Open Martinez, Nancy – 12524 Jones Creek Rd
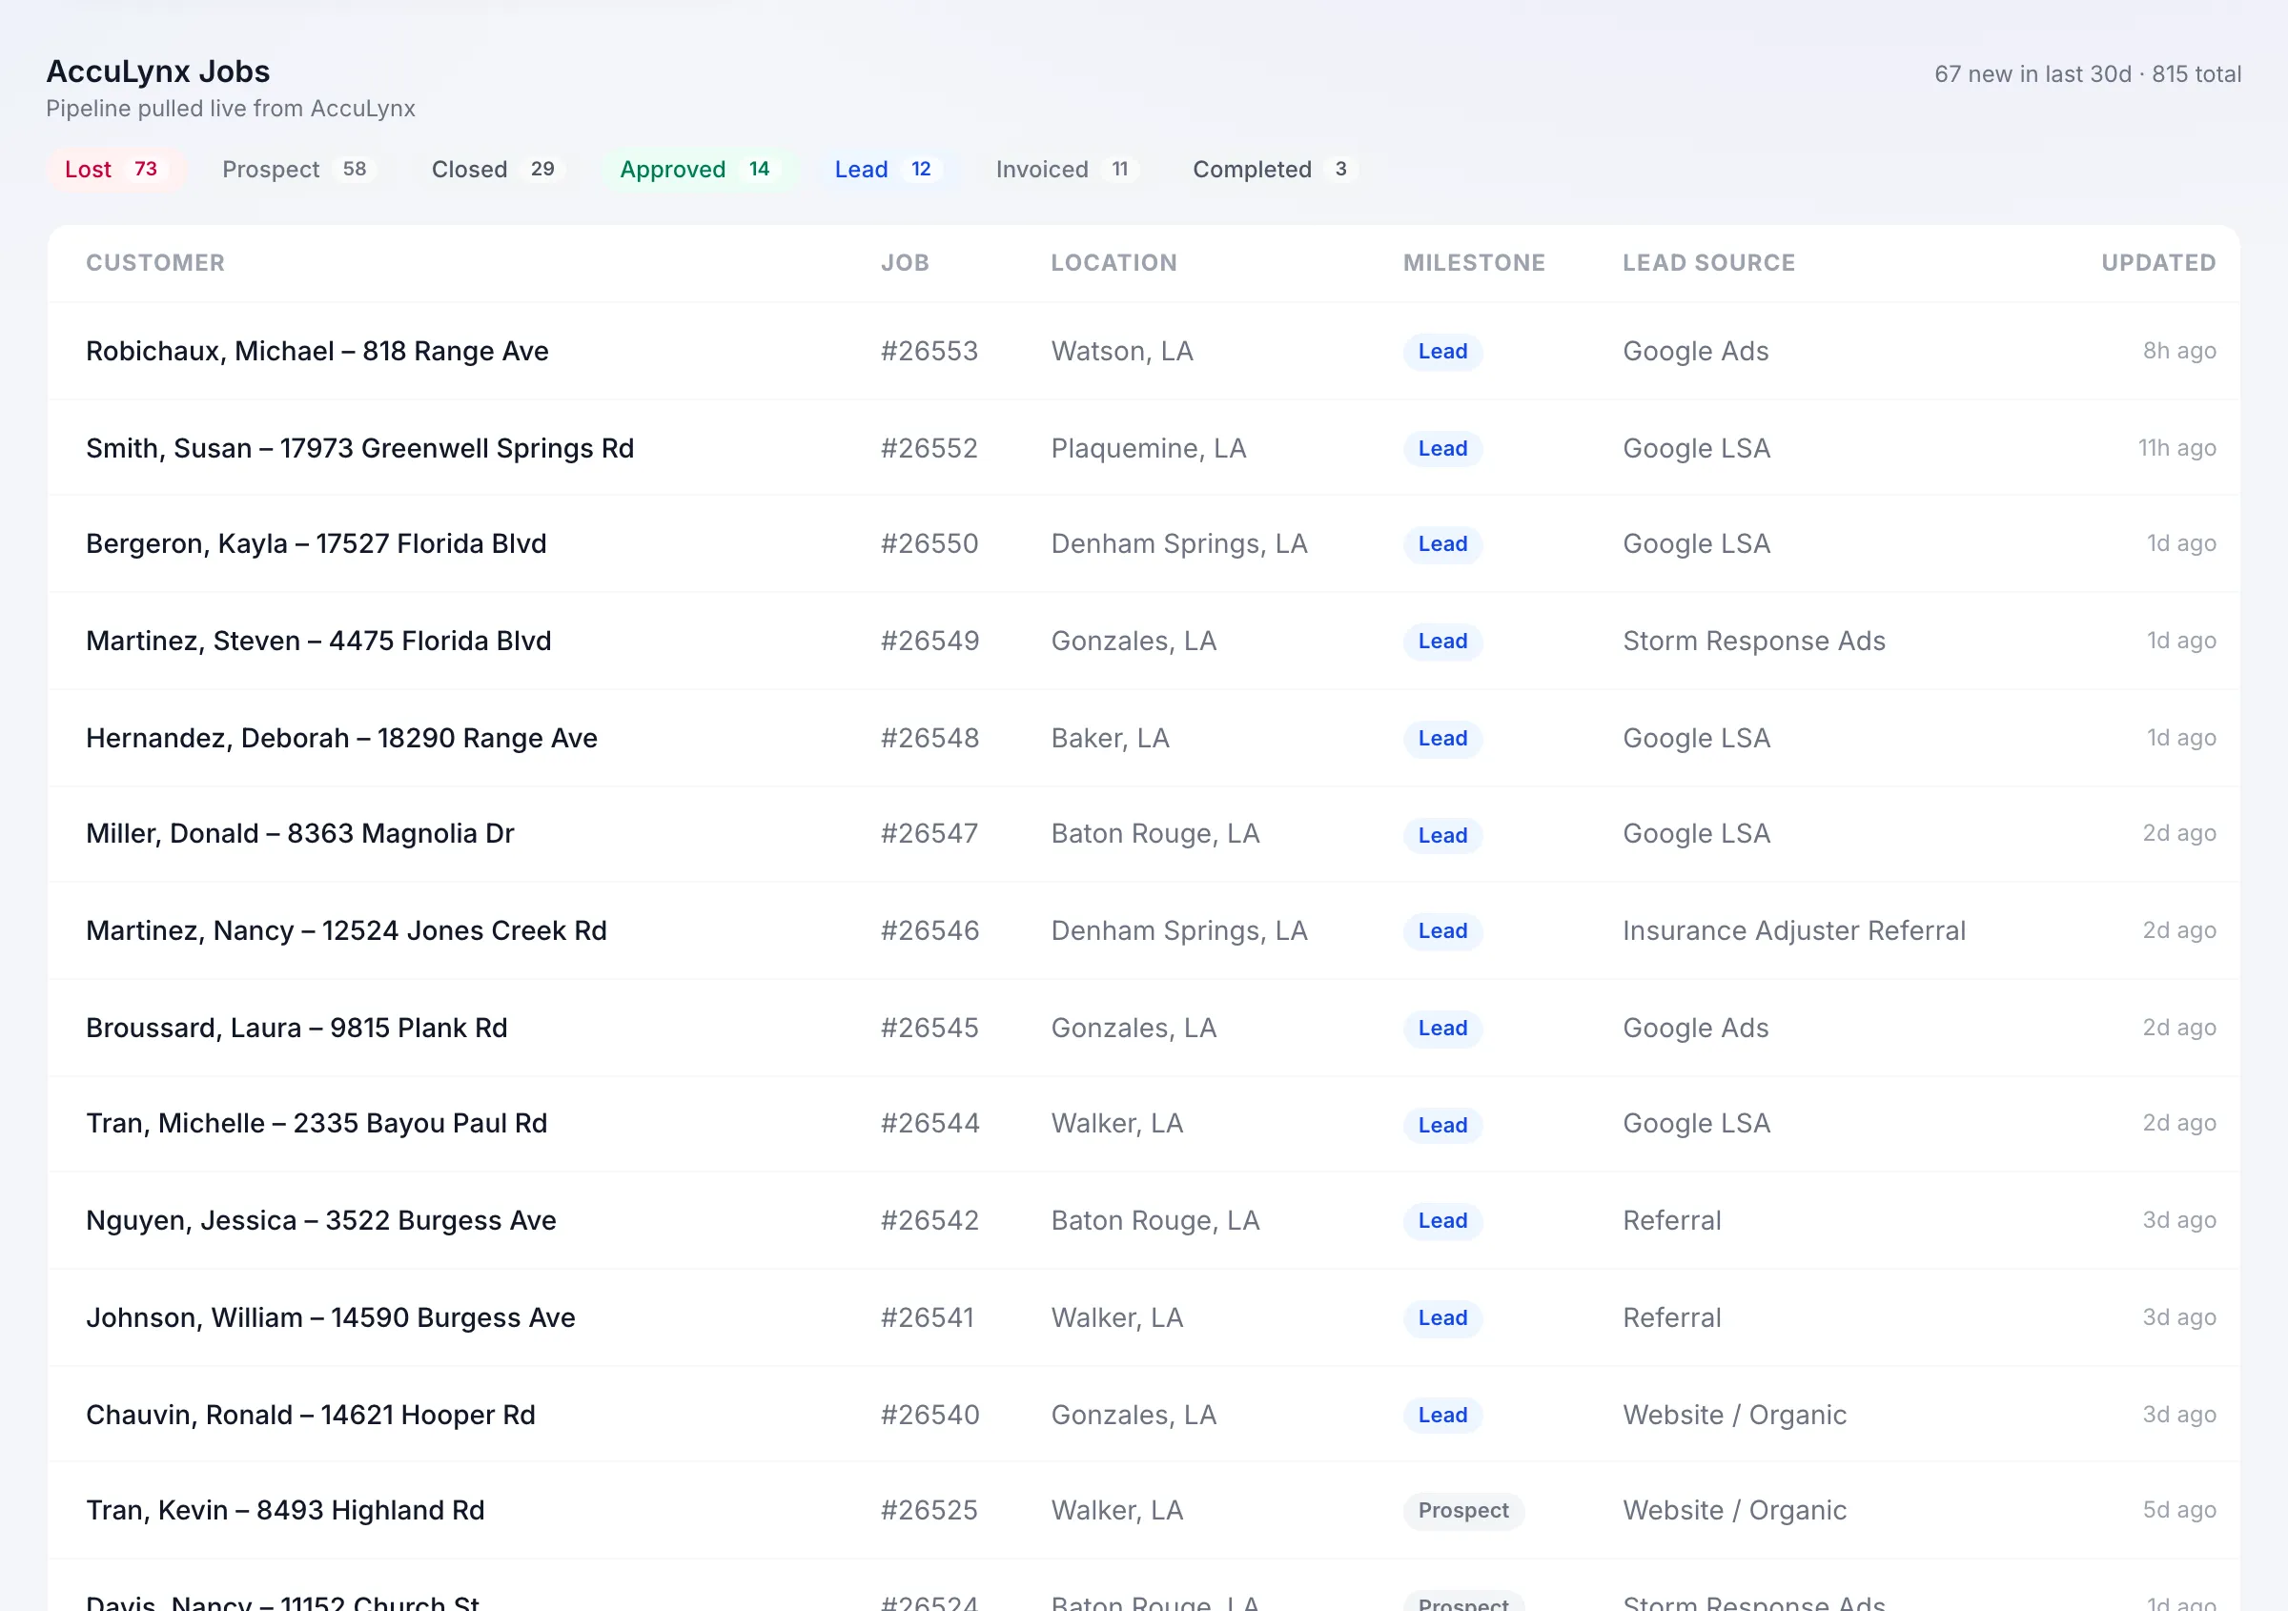The image size is (2288, 1611). point(346,930)
